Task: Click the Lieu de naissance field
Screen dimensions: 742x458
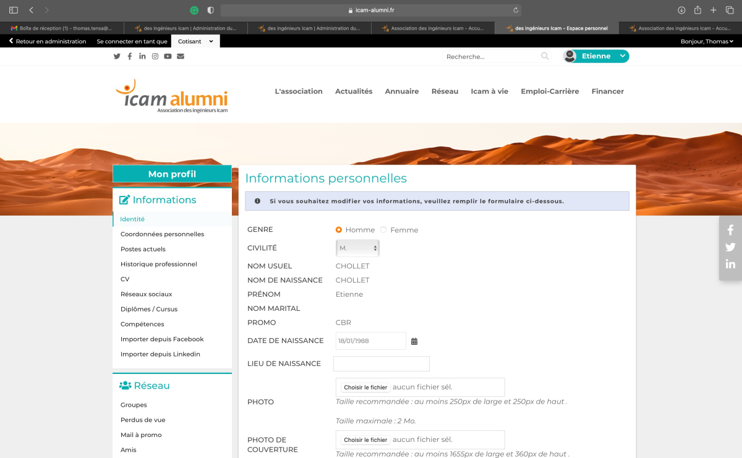Action: pyautogui.click(x=382, y=363)
